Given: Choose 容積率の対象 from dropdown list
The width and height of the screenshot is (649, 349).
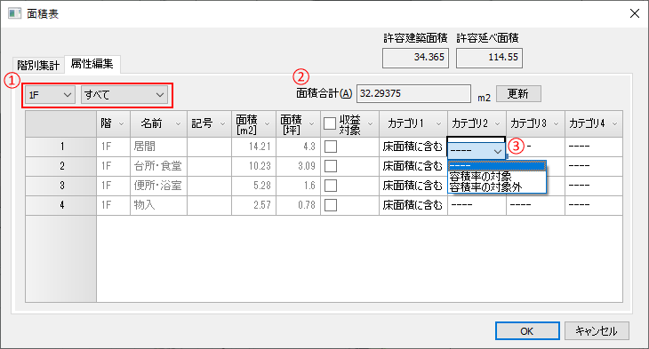Looking at the screenshot, I should coord(497,177).
